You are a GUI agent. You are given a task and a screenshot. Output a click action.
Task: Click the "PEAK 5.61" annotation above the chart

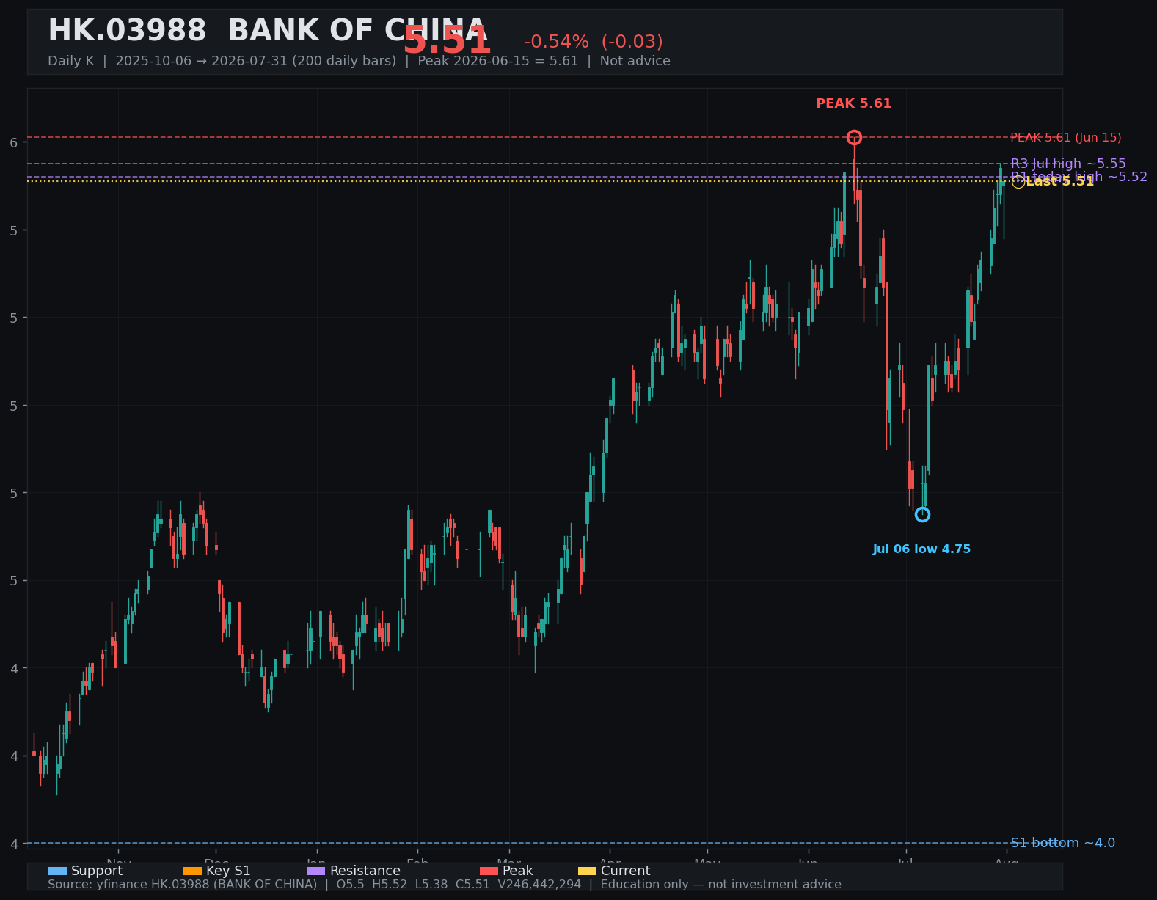click(854, 103)
